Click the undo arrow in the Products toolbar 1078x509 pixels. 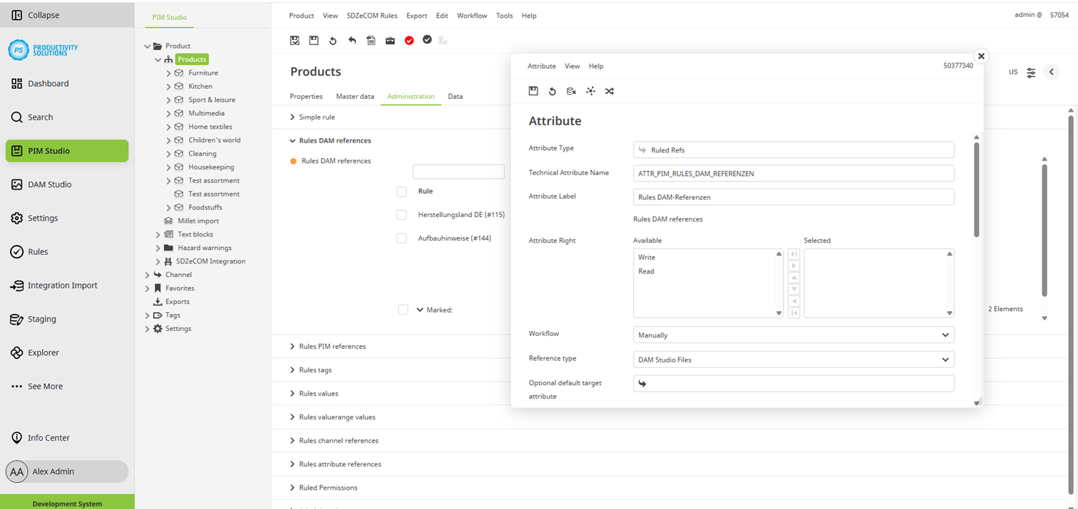click(x=352, y=41)
